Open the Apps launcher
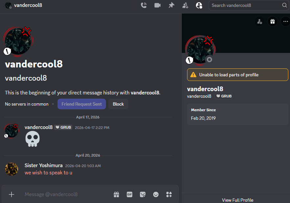 (169, 194)
